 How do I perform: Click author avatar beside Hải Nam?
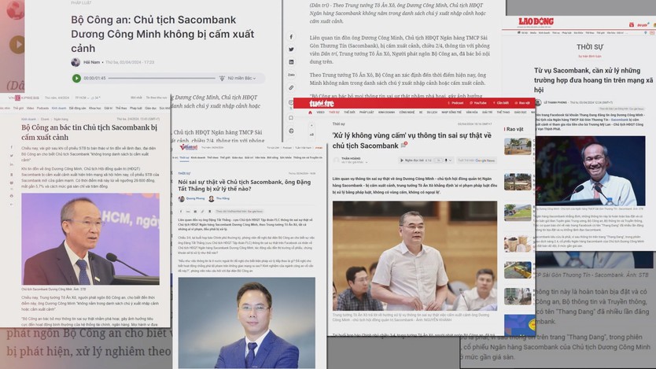(76, 62)
